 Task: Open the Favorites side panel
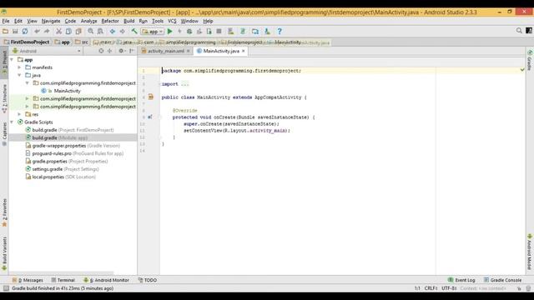(4, 213)
